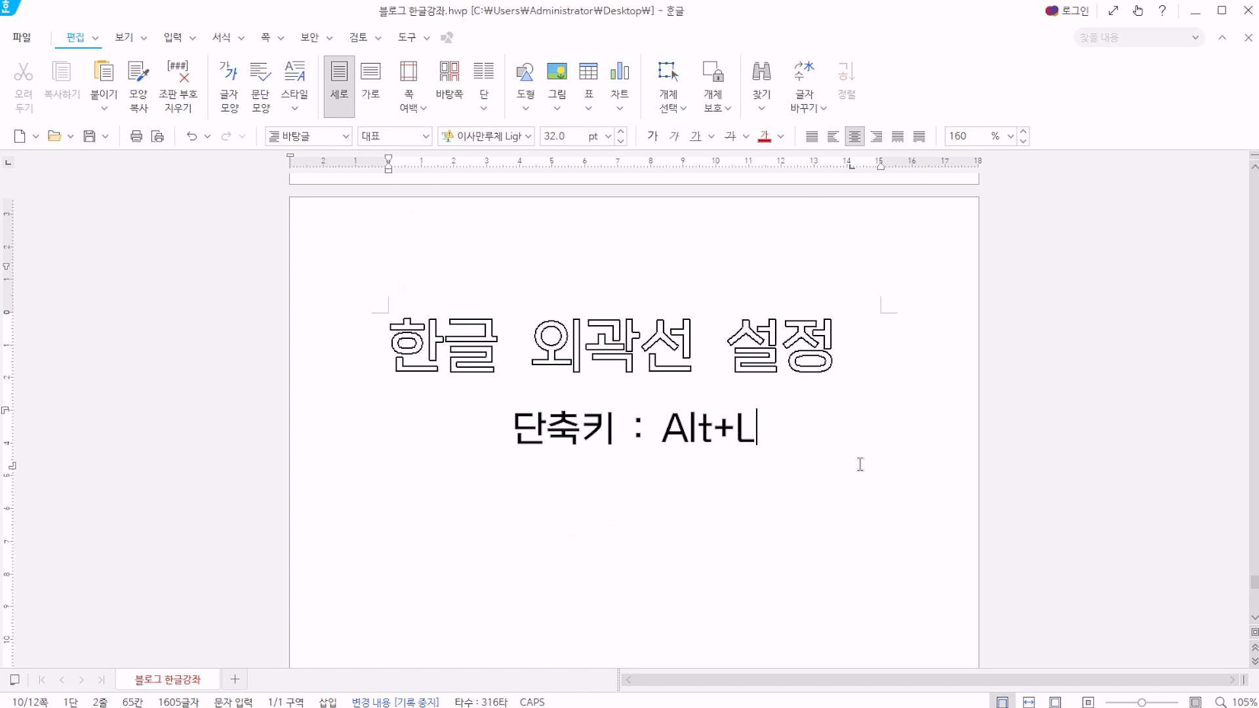
Task: Select the 블로그 한글강좌 document tab
Action: (x=168, y=680)
